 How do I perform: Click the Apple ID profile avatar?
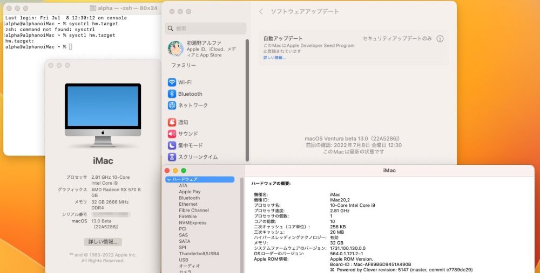[x=175, y=49]
